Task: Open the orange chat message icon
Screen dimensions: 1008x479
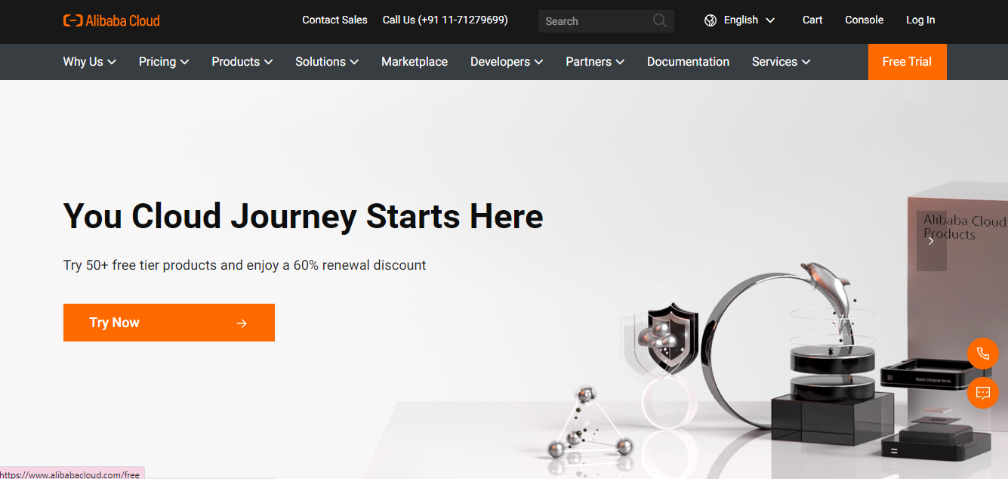Action: point(983,393)
